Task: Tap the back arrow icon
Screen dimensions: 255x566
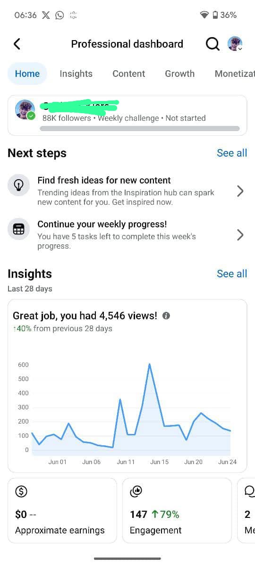Action: pos(17,44)
